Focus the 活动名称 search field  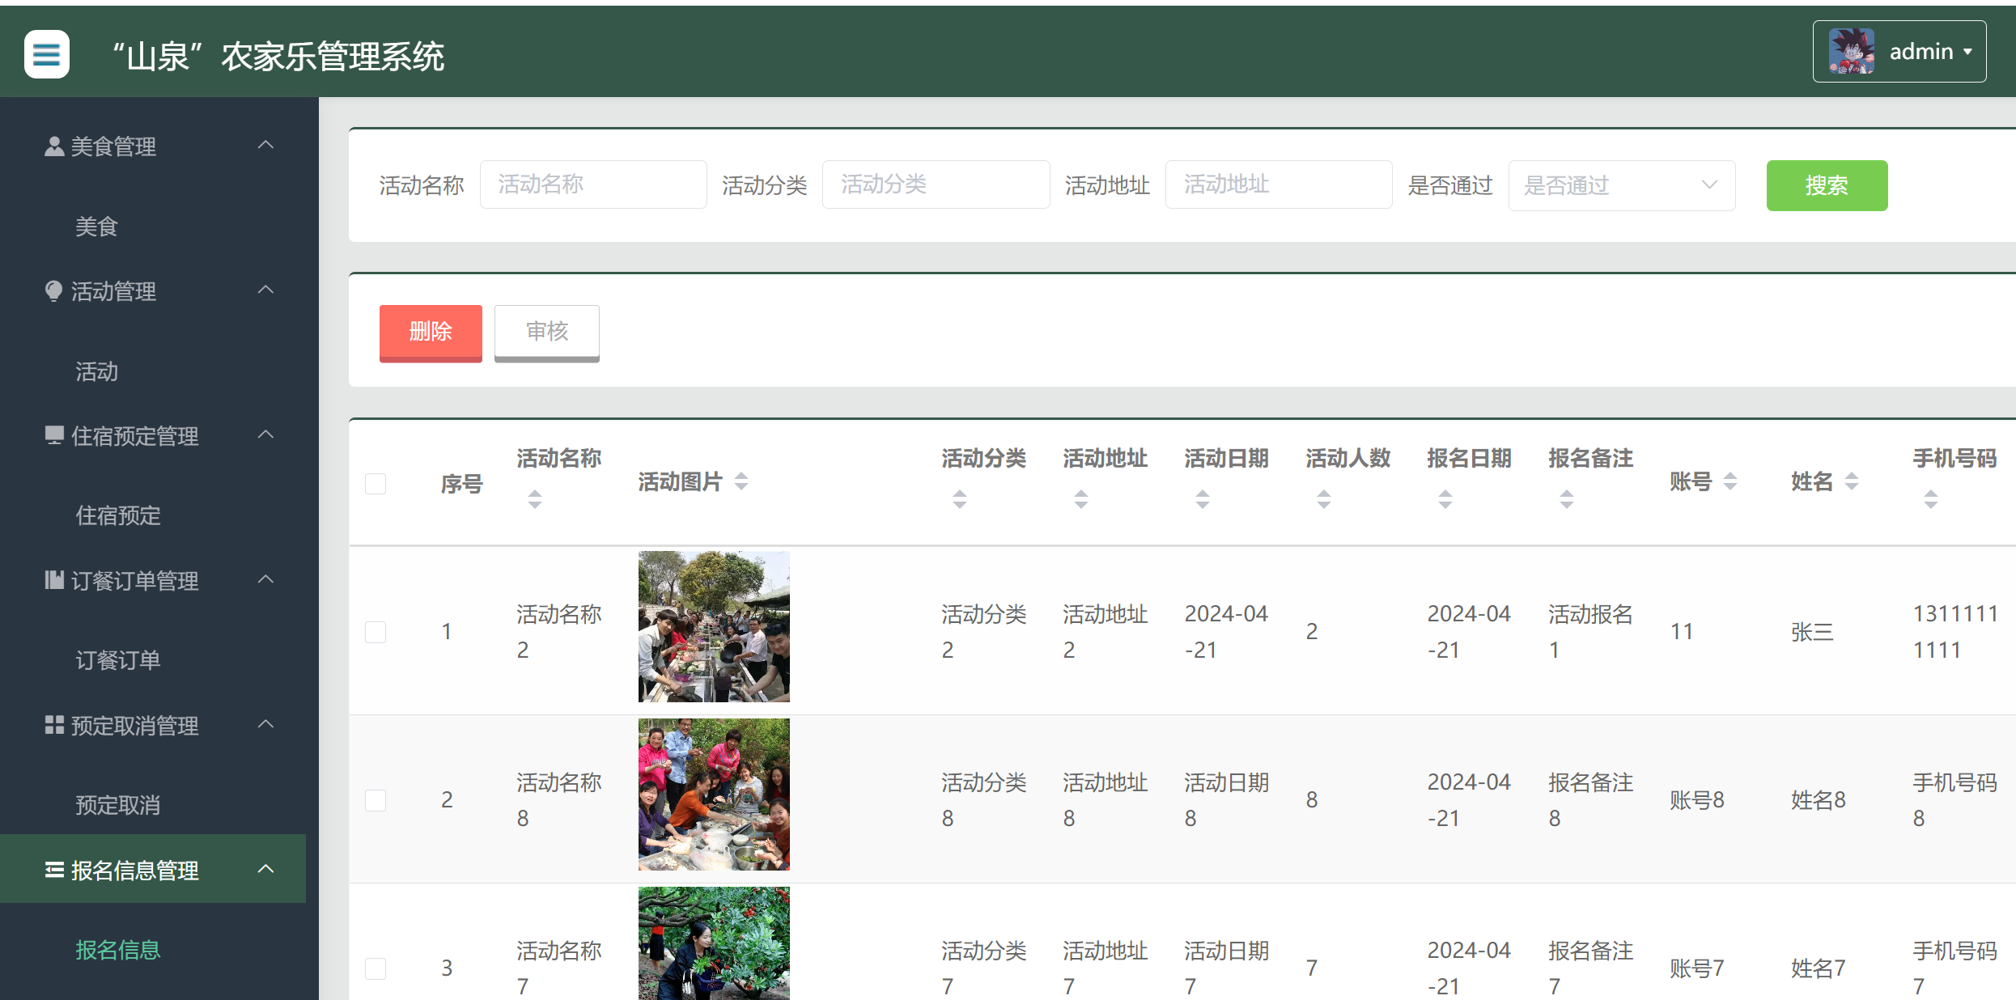[x=593, y=184]
